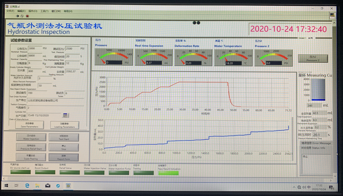Click the VI icon in the top-right corner

(x=333, y=16)
